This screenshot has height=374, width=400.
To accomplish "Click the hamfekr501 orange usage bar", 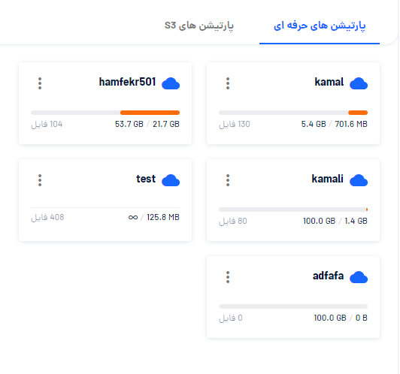I will pyautogui.click(x=150, y=113).
